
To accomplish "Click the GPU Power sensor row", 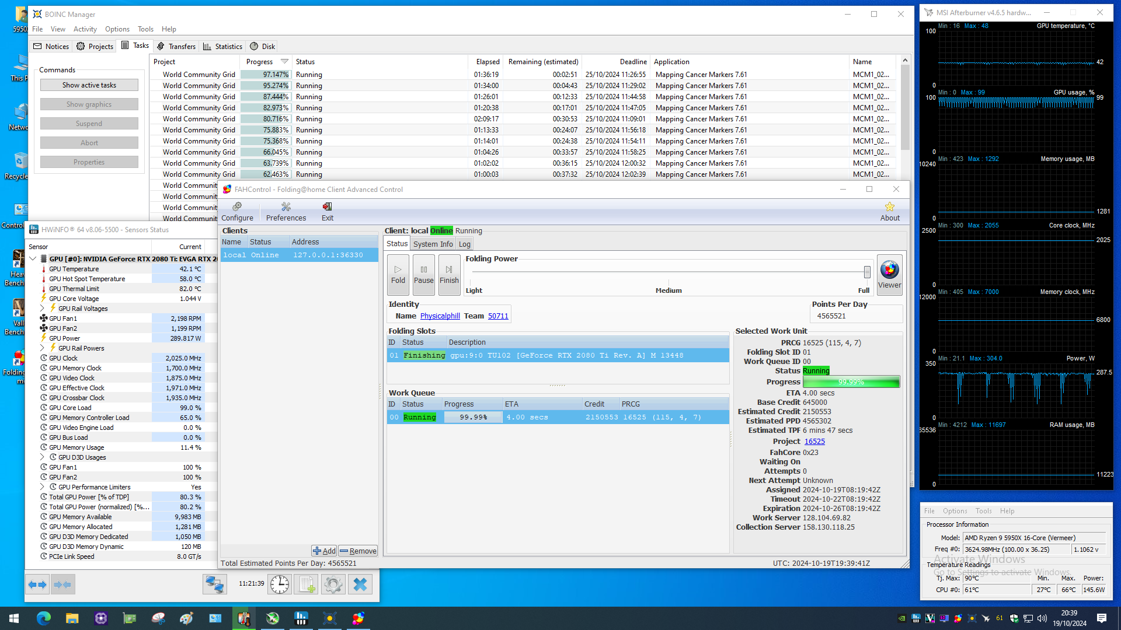I will tap(120, 338).
